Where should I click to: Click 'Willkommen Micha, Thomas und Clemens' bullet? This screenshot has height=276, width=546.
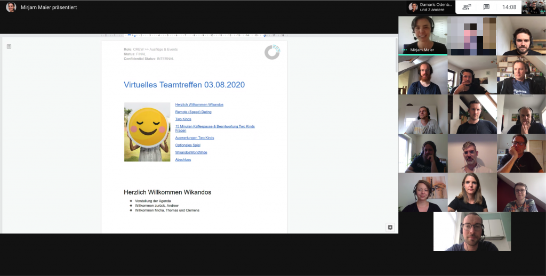[167, 210]
